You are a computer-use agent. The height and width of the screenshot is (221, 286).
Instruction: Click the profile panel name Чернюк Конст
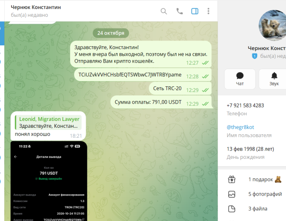(267, 48)
